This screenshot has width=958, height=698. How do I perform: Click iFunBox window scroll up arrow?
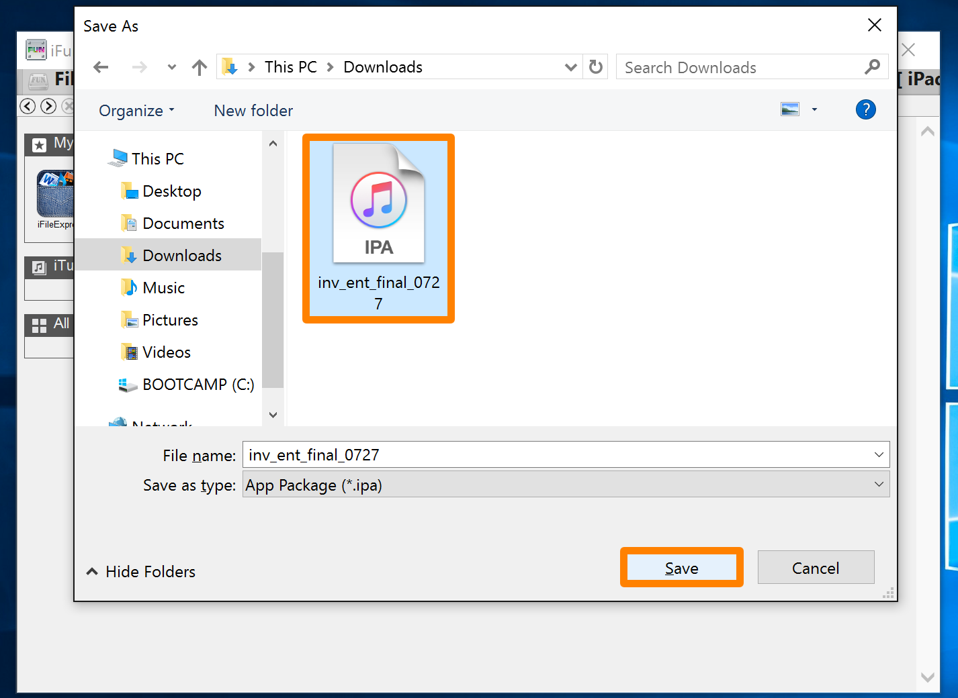pos(928,132)
